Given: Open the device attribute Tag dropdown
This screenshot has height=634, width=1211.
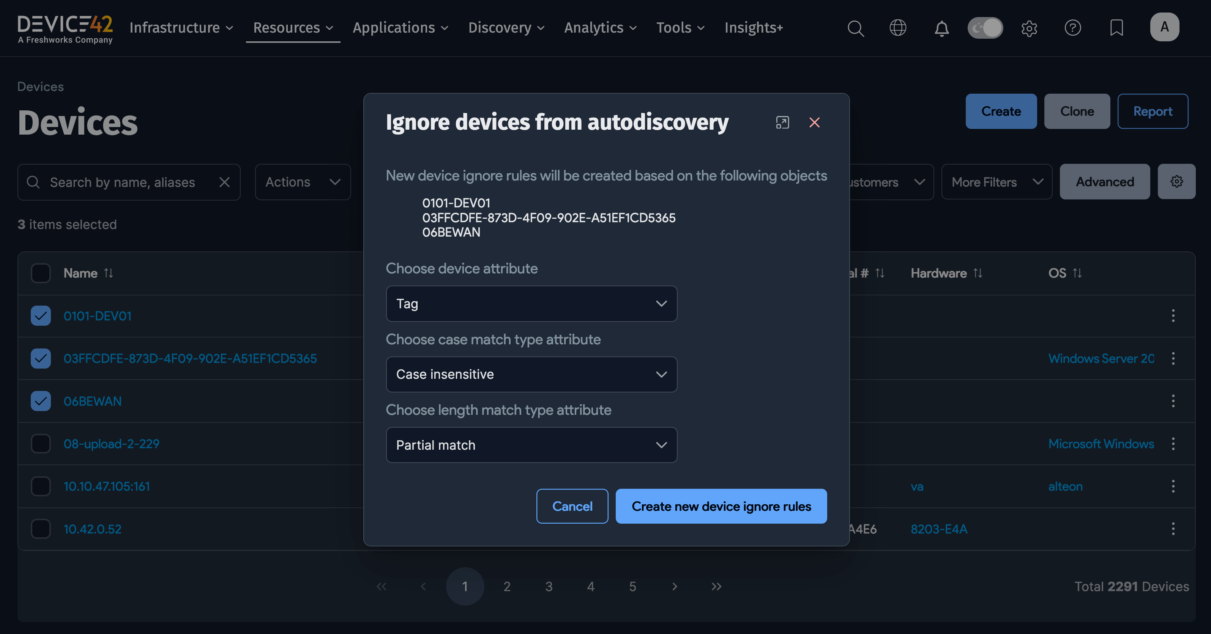Looking at the screenshot, I should 531,304.
